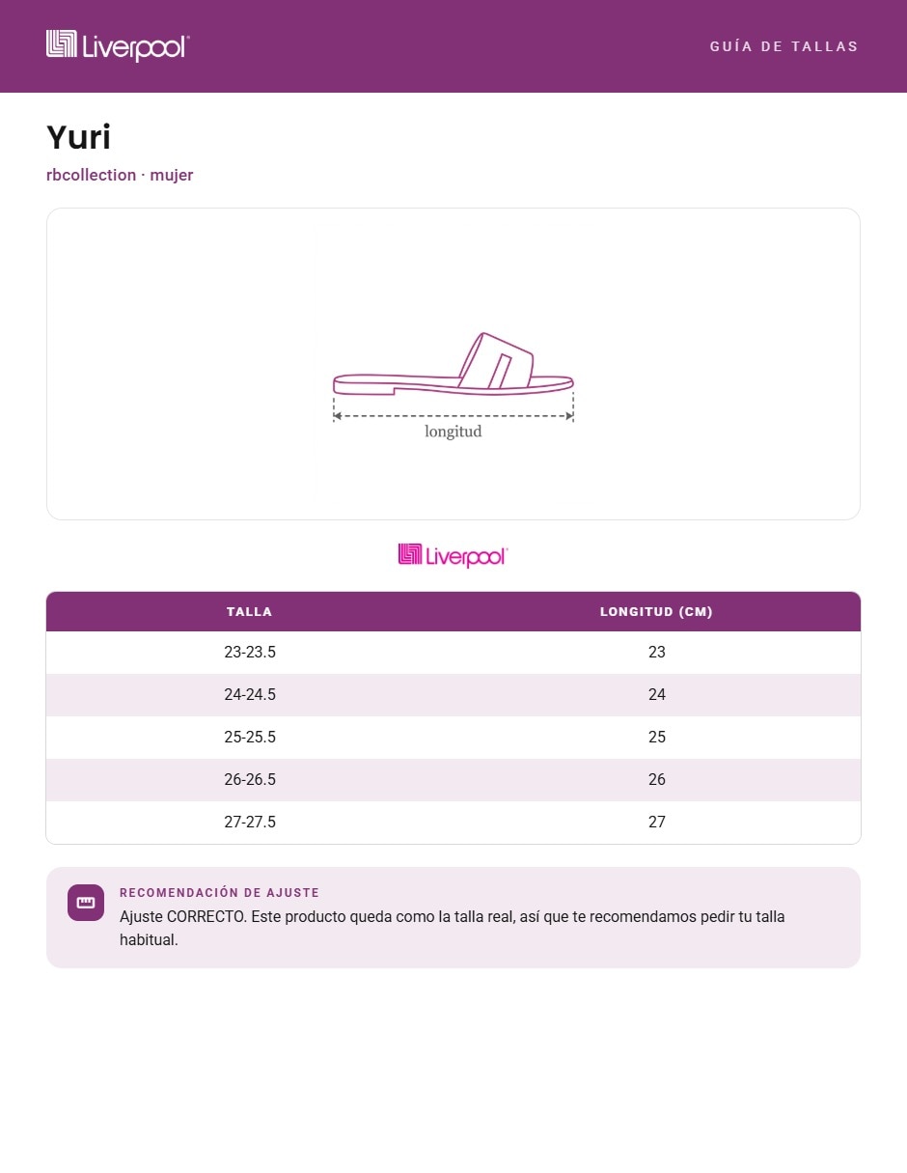The width and height of the screenshot is (907, 1173).
Task: Click the Yuri product title
Action: (78, 137)
